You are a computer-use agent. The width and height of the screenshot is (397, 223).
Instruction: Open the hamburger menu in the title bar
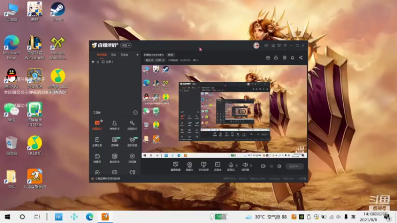click(x=285, y=46)
